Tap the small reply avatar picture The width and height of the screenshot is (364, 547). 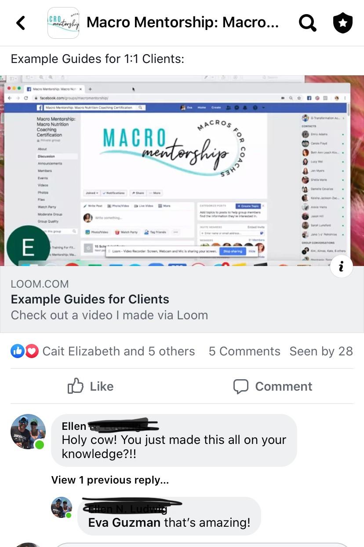click(x=62, y=507)
